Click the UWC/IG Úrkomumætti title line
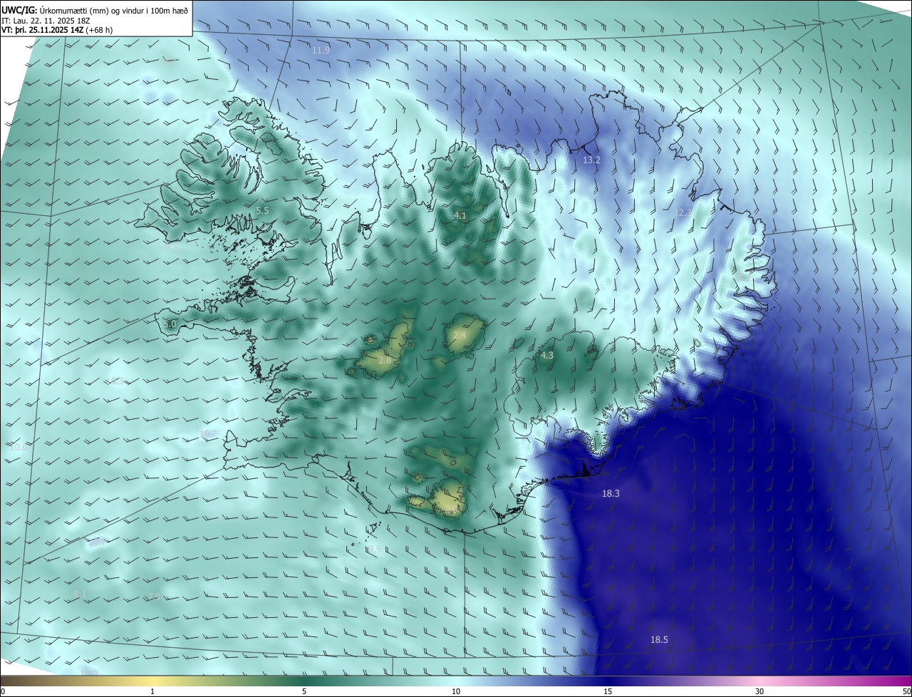This screenshot has height=697, width=912. 95,9
